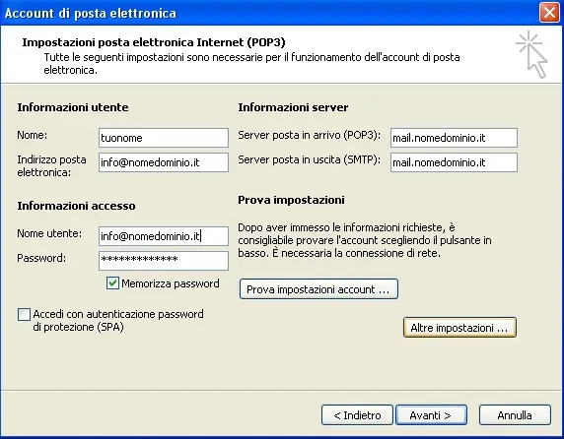Click the Nome input field containing tuonome

click(164, 138)
